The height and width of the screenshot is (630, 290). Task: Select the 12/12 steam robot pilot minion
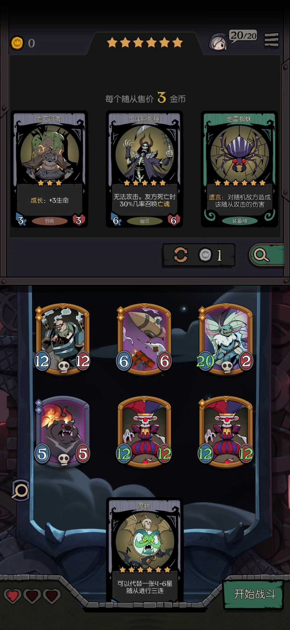[x=63, y=339]
